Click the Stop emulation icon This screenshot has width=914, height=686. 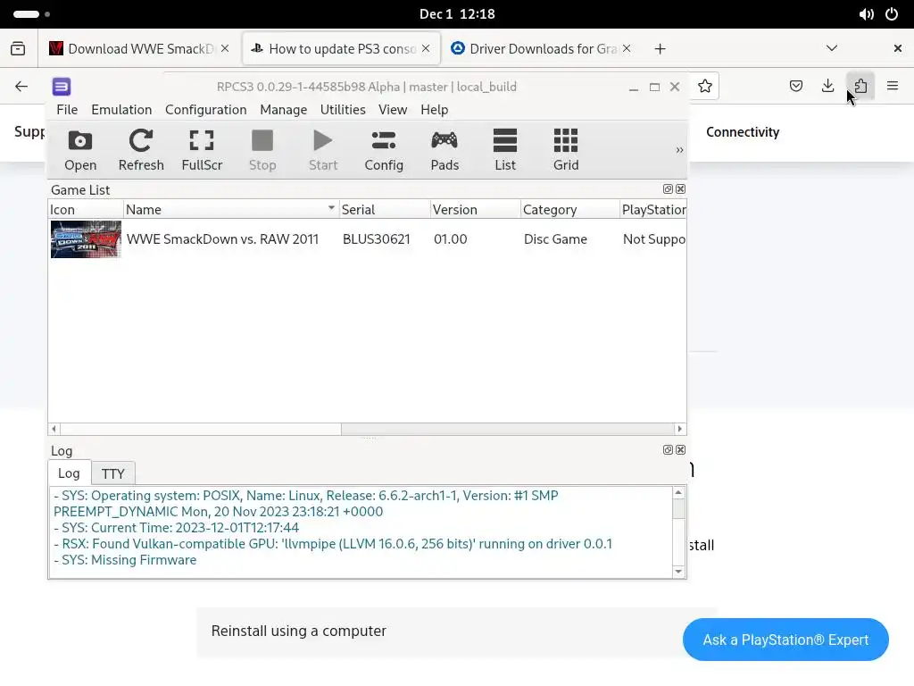(262, 150)
